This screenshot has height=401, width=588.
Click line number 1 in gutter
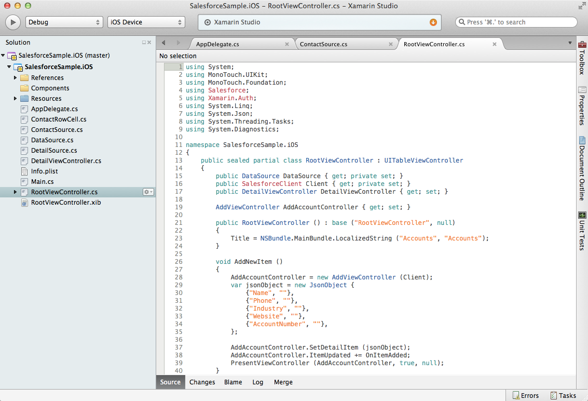pyautogui.click(x=181, y=67)
